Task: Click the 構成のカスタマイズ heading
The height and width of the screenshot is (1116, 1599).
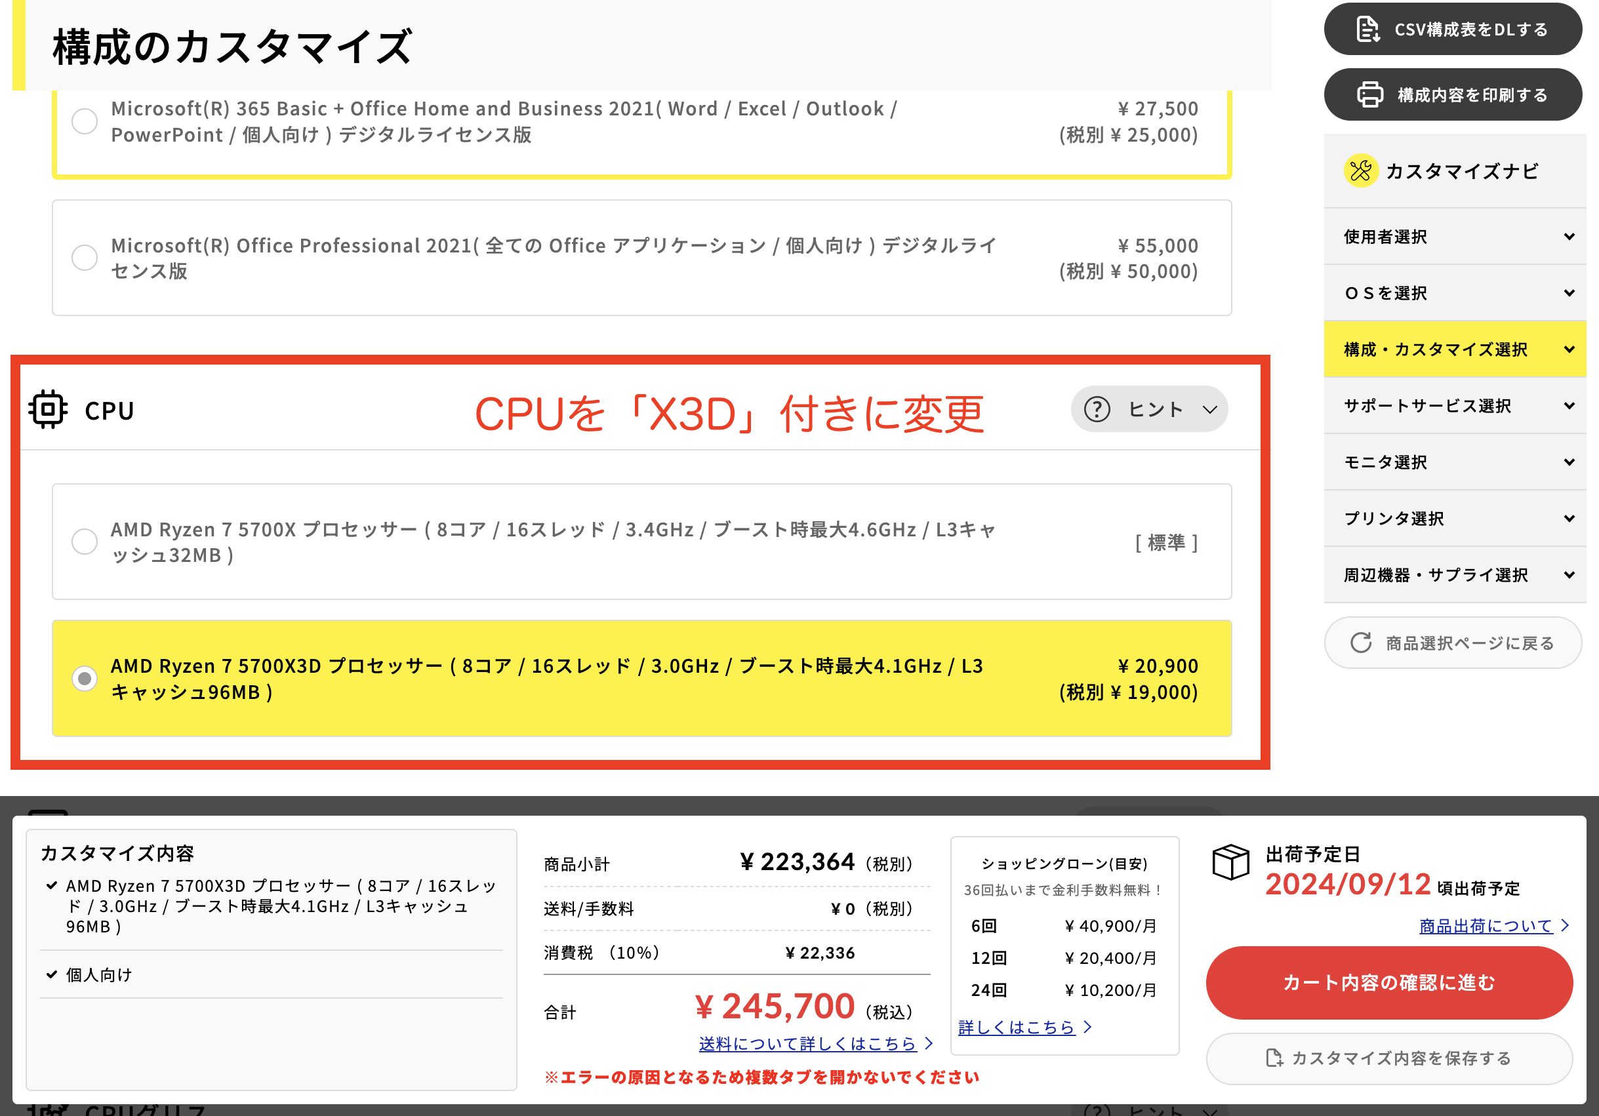Action: click(x=233, y=47)
